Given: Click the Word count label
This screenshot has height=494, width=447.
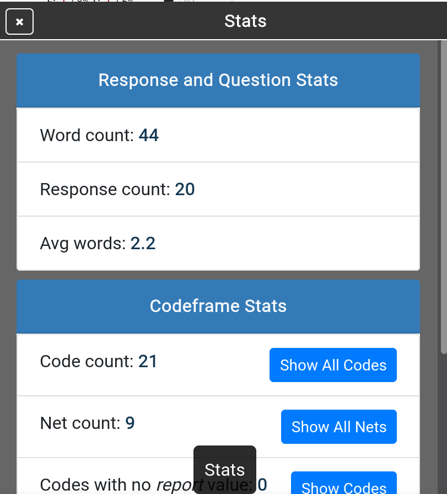Looking at the screenshot, I should pyautogui.click(x=87, y=135).
